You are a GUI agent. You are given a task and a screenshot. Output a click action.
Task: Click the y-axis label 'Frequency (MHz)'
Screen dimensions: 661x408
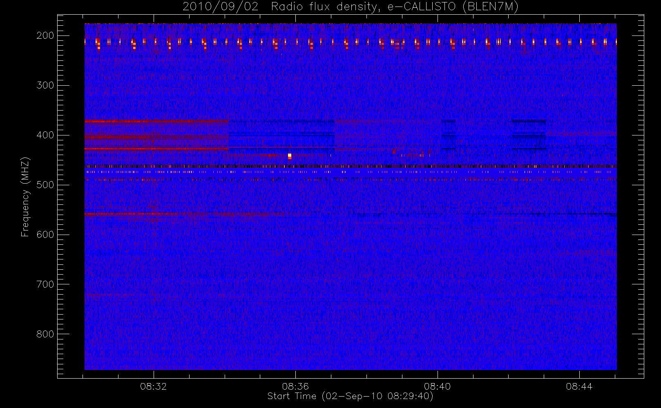[x=25, y=197]
